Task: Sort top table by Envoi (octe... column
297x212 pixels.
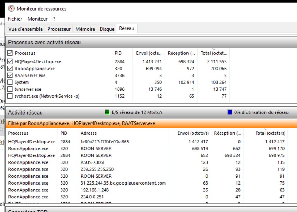Action: (x=149, y=53)
